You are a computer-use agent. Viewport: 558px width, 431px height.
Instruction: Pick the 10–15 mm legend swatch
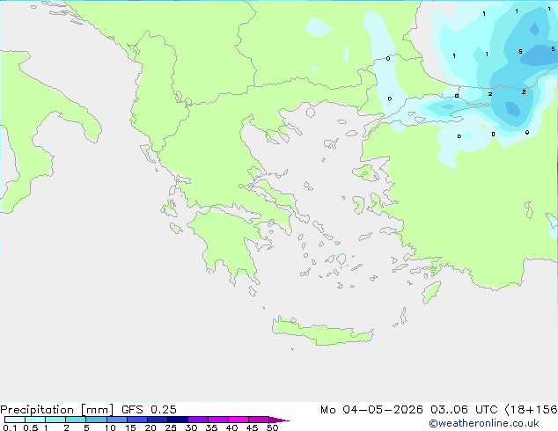pos(116,420)
